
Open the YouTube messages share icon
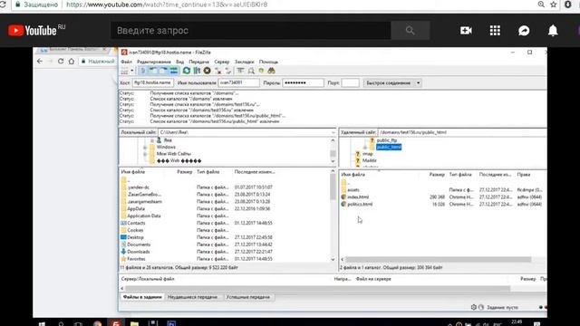click(524, 30)
